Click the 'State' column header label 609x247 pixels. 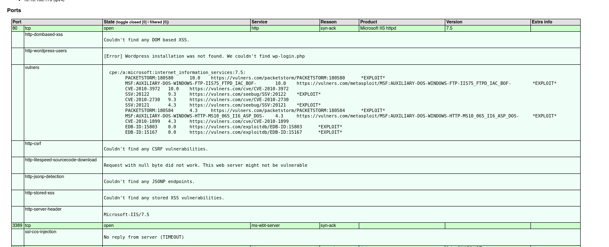109,22
